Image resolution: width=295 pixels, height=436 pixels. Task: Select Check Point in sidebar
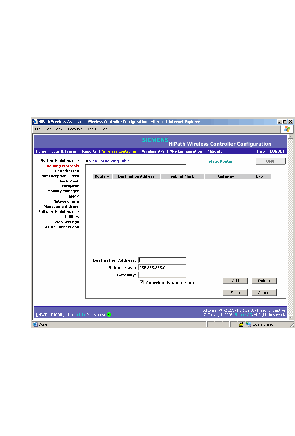point(68,181)
